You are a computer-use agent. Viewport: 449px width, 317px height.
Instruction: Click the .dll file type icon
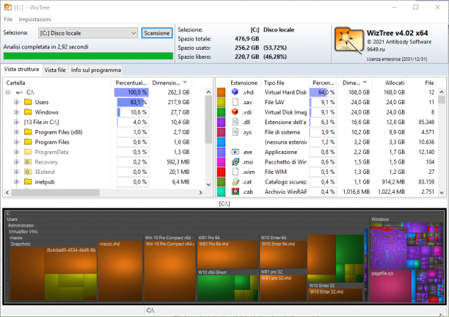[235, 122]
